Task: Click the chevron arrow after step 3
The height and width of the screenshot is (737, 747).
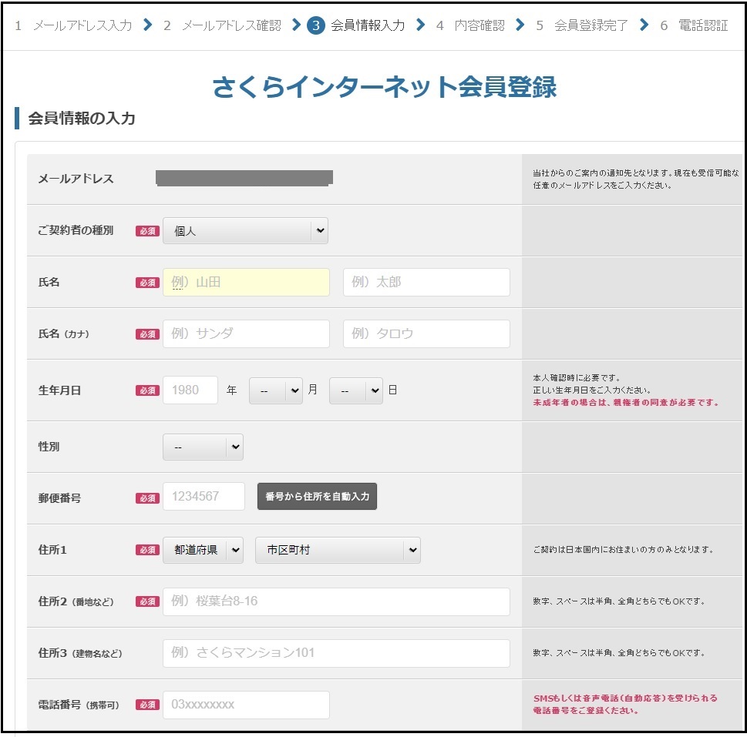Action: 421,25
